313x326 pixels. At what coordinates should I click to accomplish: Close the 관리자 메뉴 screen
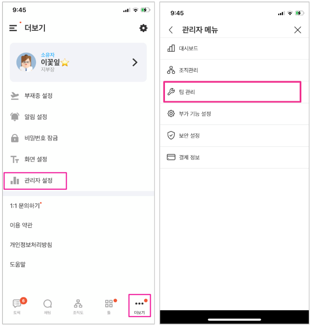[298, 30]
